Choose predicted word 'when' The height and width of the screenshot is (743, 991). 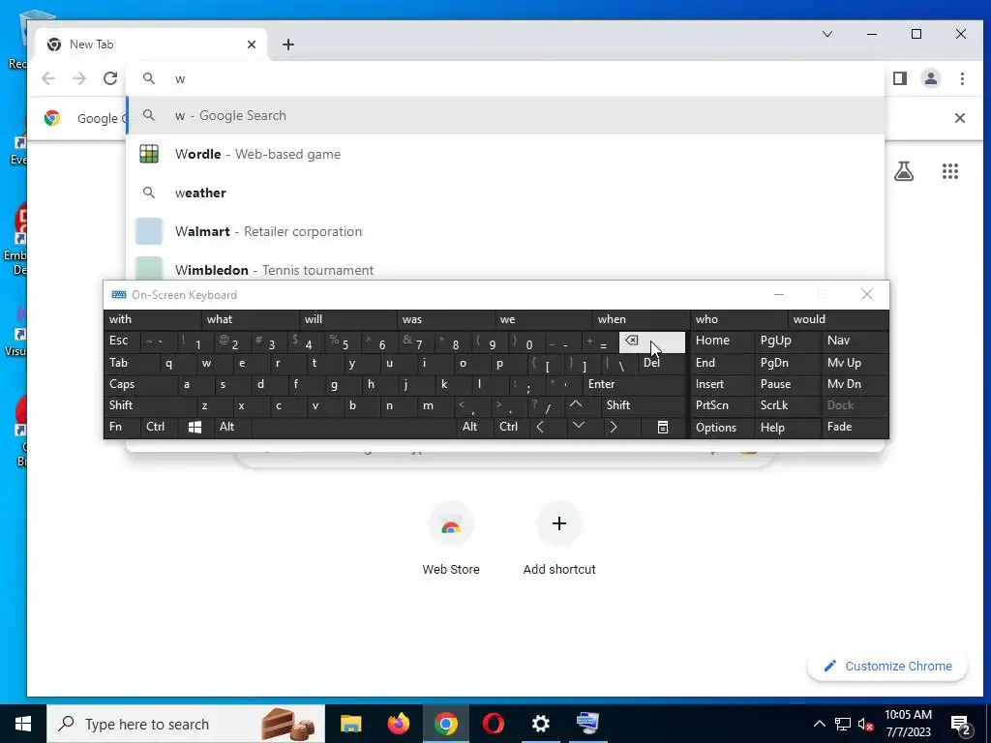coord(641,319)
